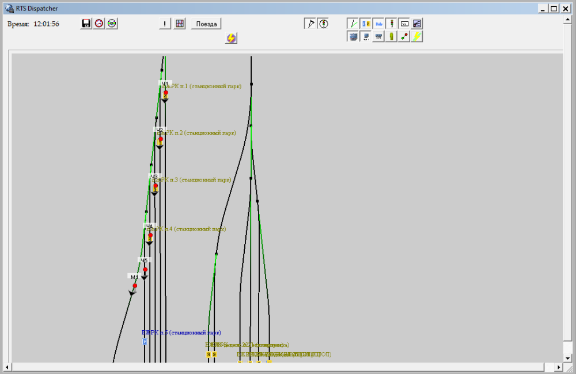The height and width of the screenshot is (374, 576).
Task: Click the green figure icon in toolbar
Action: (x=392, y=36)
